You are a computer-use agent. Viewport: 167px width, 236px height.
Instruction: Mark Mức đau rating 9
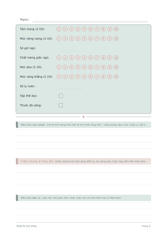click(x=110, y=67)
